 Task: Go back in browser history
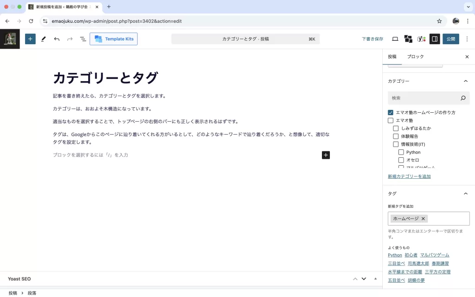click(x=7, y=21)
